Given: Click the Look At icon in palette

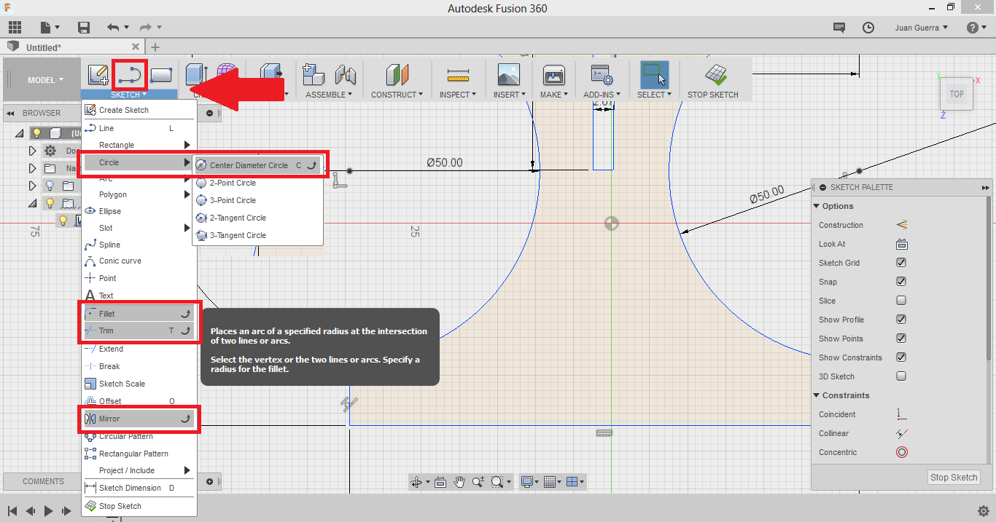Looking at the screenshot, I should 902,244.
